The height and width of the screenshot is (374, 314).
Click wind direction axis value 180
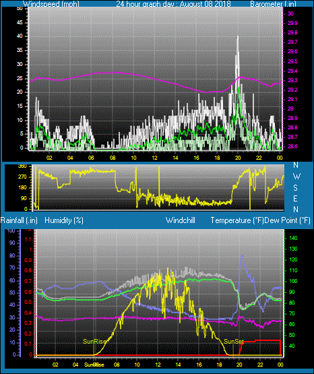click(22, 188)
